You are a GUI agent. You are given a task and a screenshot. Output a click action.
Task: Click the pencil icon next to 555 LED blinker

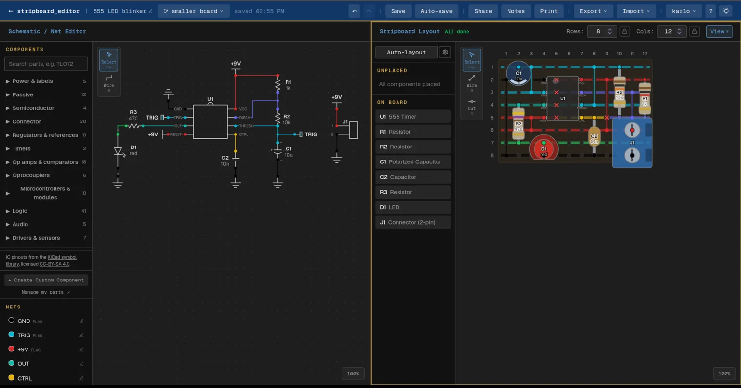[151, 11]
